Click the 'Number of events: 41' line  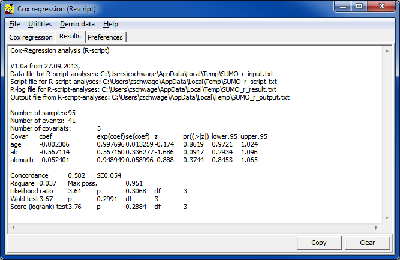[x=43, y=121]
